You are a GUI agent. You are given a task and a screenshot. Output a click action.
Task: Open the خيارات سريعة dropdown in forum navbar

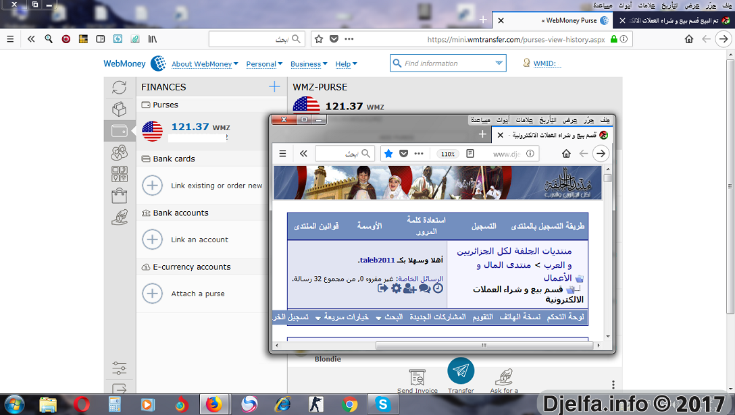coord(343,317)
